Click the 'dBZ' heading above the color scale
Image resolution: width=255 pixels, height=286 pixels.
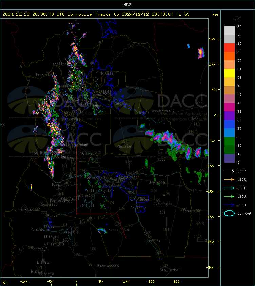237,18
